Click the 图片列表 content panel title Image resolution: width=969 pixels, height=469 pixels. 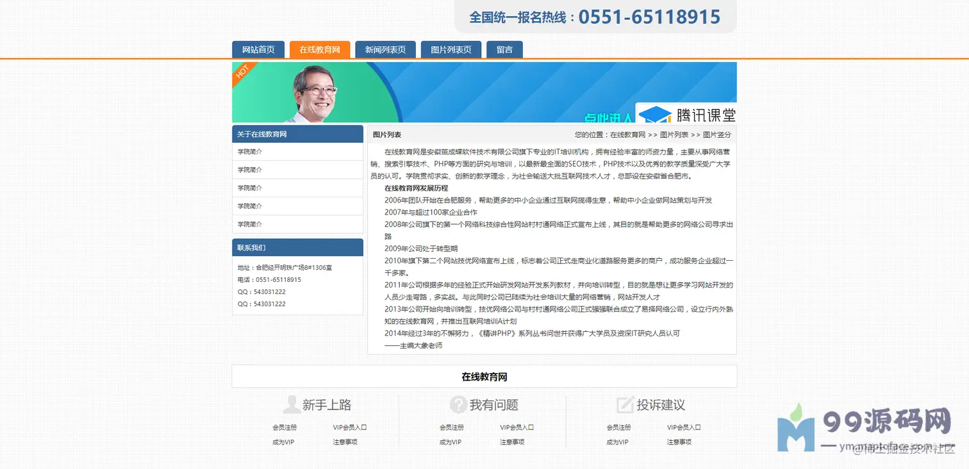pos(387,135)
